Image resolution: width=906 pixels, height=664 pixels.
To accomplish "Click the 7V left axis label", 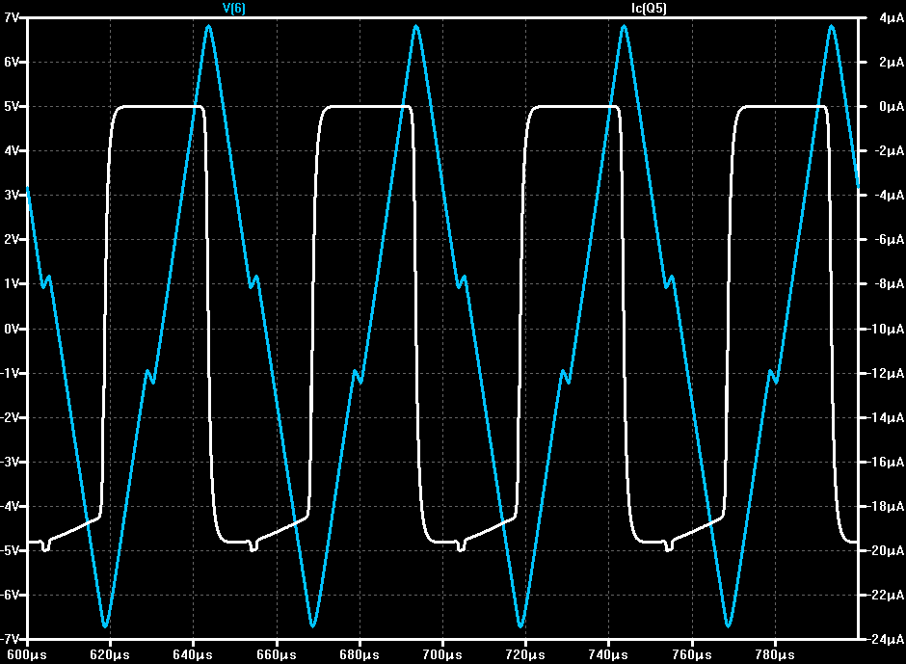I will tap(11, 17).
